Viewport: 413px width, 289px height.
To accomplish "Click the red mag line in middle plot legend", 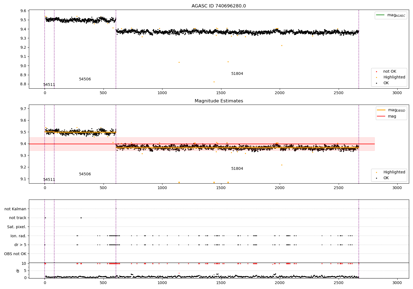I will click(381, 116).
